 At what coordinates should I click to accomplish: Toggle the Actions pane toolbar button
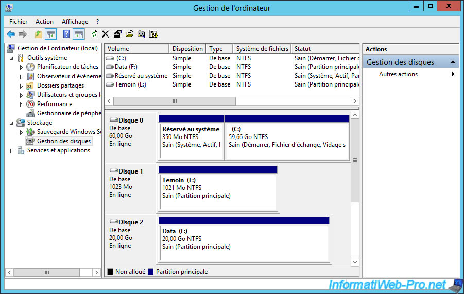click(x=78, y=34)
